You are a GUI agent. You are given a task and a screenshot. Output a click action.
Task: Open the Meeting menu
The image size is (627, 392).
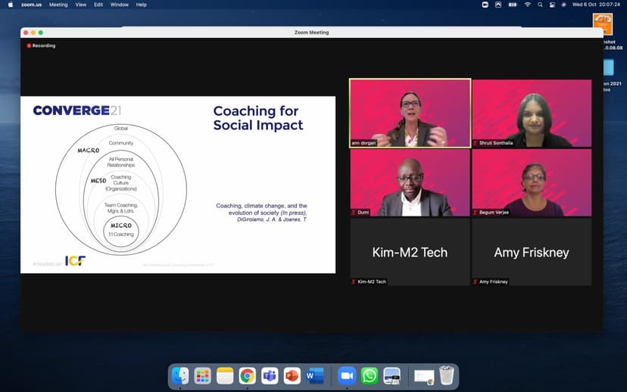(58, 5)
